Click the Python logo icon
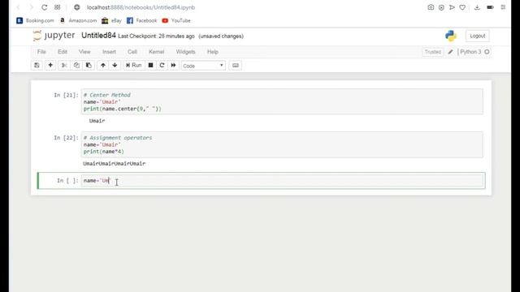This screenshot has width=520, height=292. pyautogui.click(x=451, y=36)
